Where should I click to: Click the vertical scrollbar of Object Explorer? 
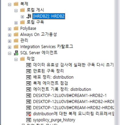point(117,62)
